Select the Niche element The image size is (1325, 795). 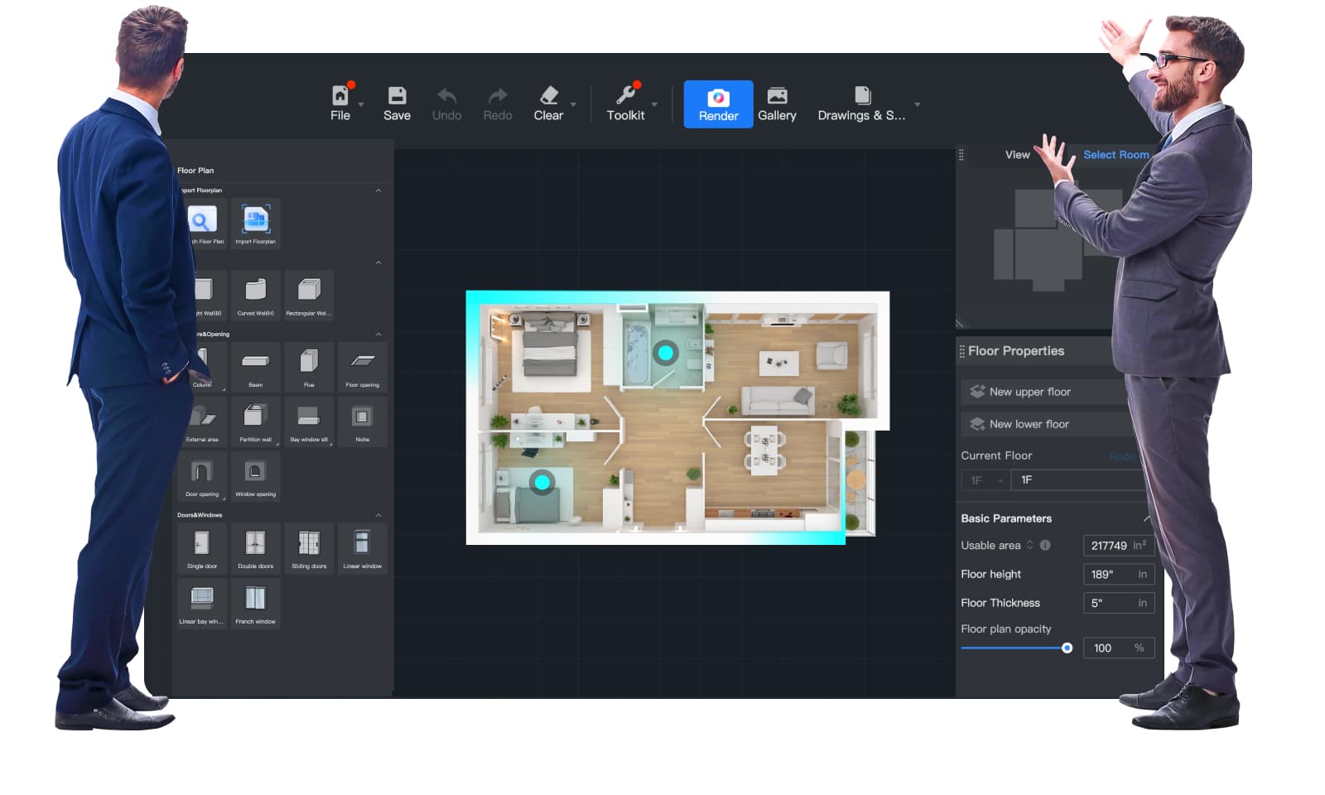coord(362,422)
